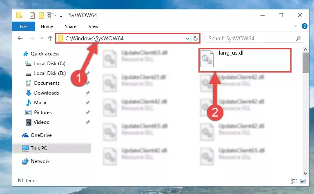This screenshot has width=314, height=194.
Task: Click the Pictures pin icon
Action: coord(87,112)
